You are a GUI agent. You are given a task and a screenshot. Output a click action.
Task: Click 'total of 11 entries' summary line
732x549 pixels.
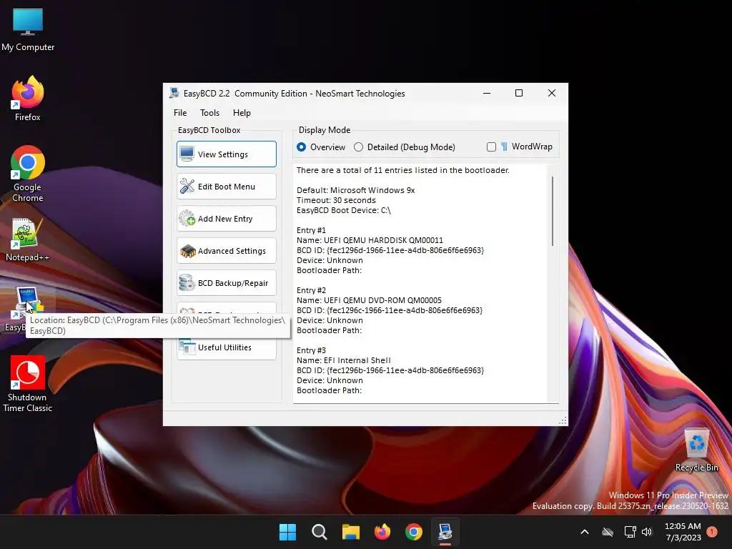403,170
